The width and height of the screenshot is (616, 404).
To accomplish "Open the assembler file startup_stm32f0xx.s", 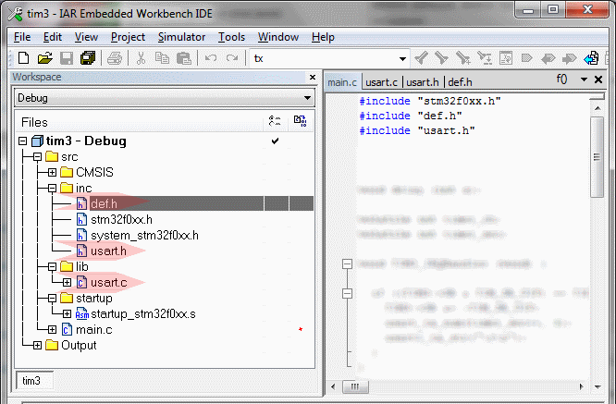I will pos(143,313).
